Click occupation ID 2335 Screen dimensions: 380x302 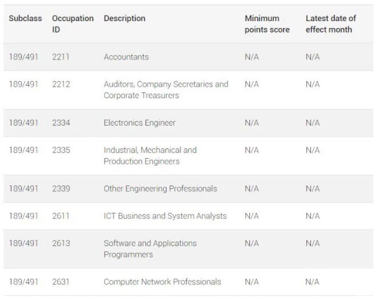(61, 150)
